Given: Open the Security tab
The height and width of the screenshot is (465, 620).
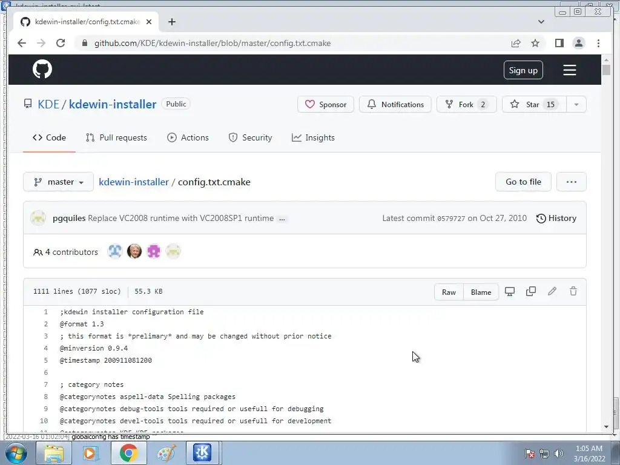Looking at the screenshot, I should [x=250, y=137].
